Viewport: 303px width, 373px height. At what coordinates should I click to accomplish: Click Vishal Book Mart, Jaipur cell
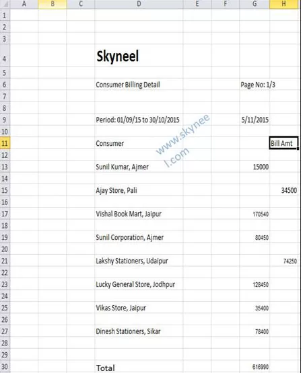[139, 214]
